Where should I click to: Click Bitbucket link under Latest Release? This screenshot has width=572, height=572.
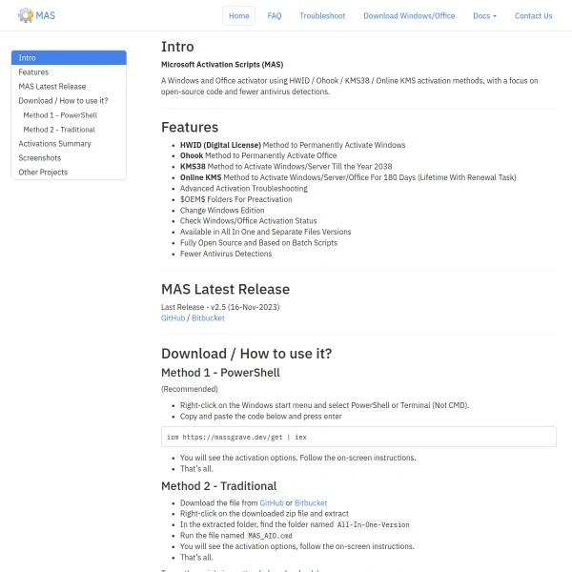(208, 318)
